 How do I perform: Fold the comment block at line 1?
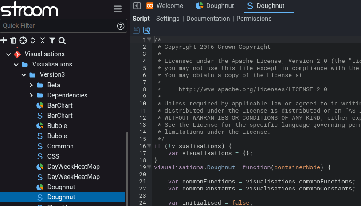click(x=149, y=39)
